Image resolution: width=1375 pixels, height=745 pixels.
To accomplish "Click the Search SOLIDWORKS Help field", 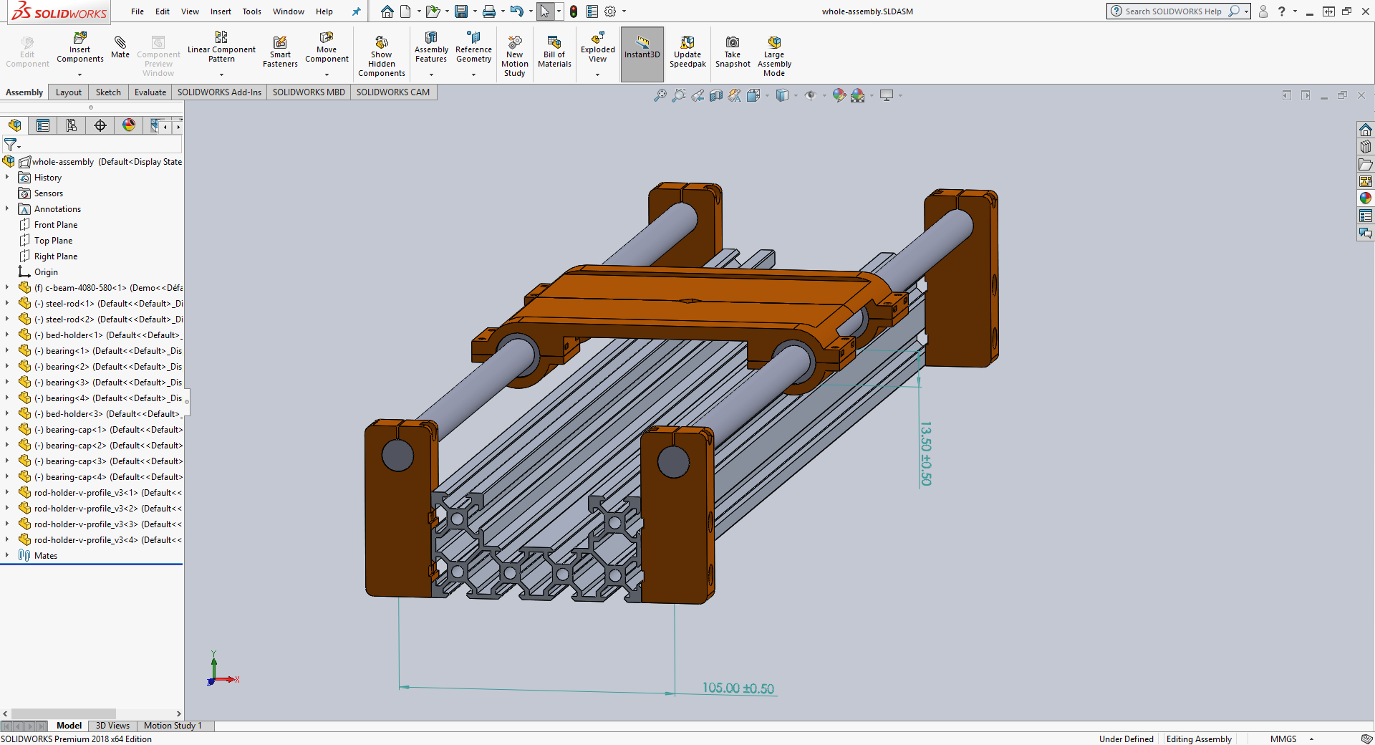I will pyautogui.click(x=1173, y=11).
